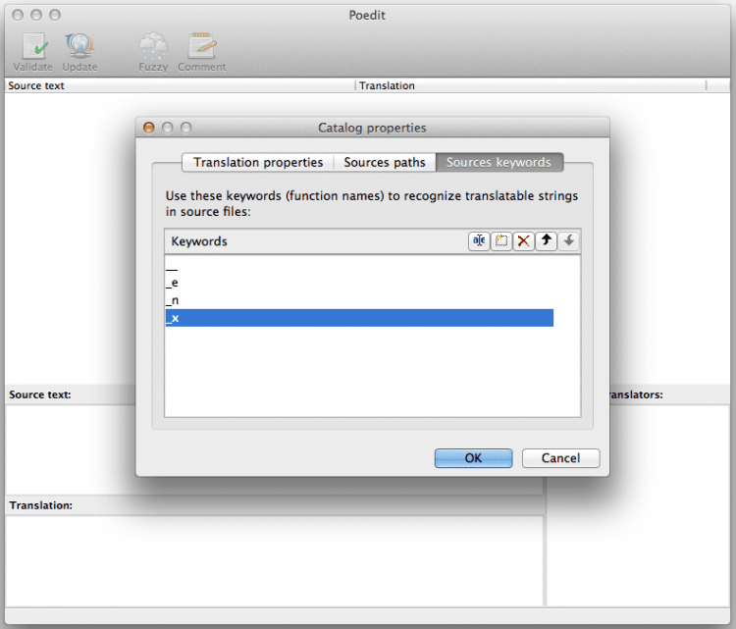The height and width of the screenshot is (629, 736).
Task: Switch to the Translation properties tab
Action: 258,162
